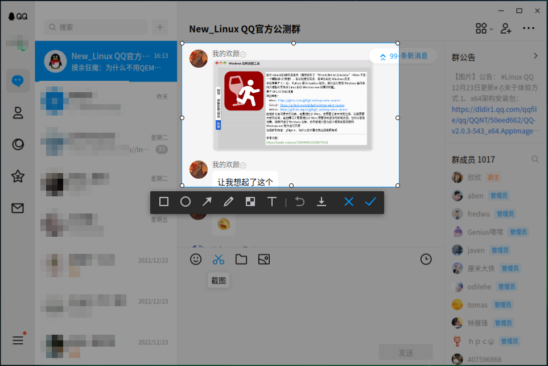Search group members with magnifier icon
The image size is (548, 366).
pyautogui.click(x=535, y=159)
